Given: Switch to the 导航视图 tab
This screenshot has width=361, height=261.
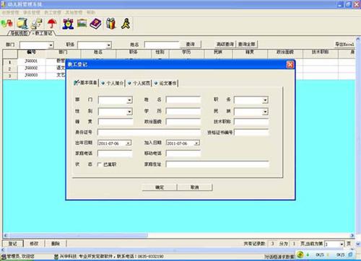Looking at the screenshot, I should click(19, 33).
